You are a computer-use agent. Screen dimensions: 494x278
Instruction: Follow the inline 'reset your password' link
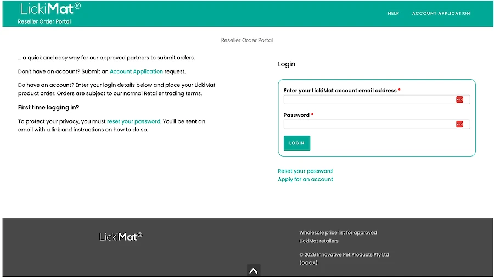pos(133,121)
